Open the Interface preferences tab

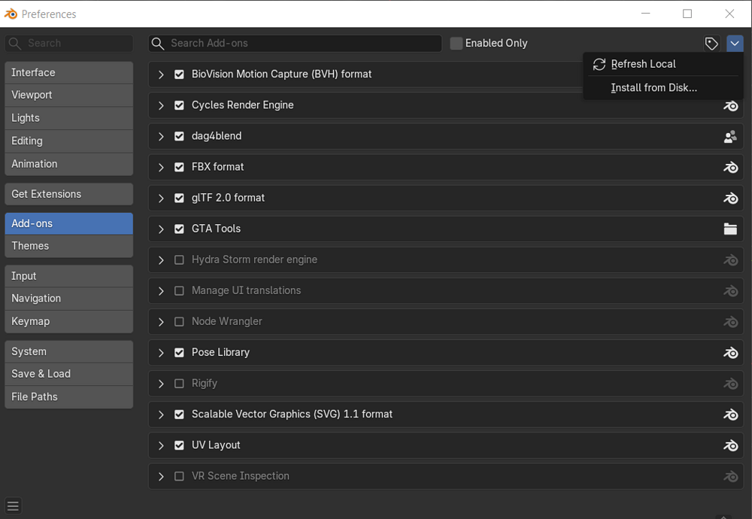tap(68, 72)
